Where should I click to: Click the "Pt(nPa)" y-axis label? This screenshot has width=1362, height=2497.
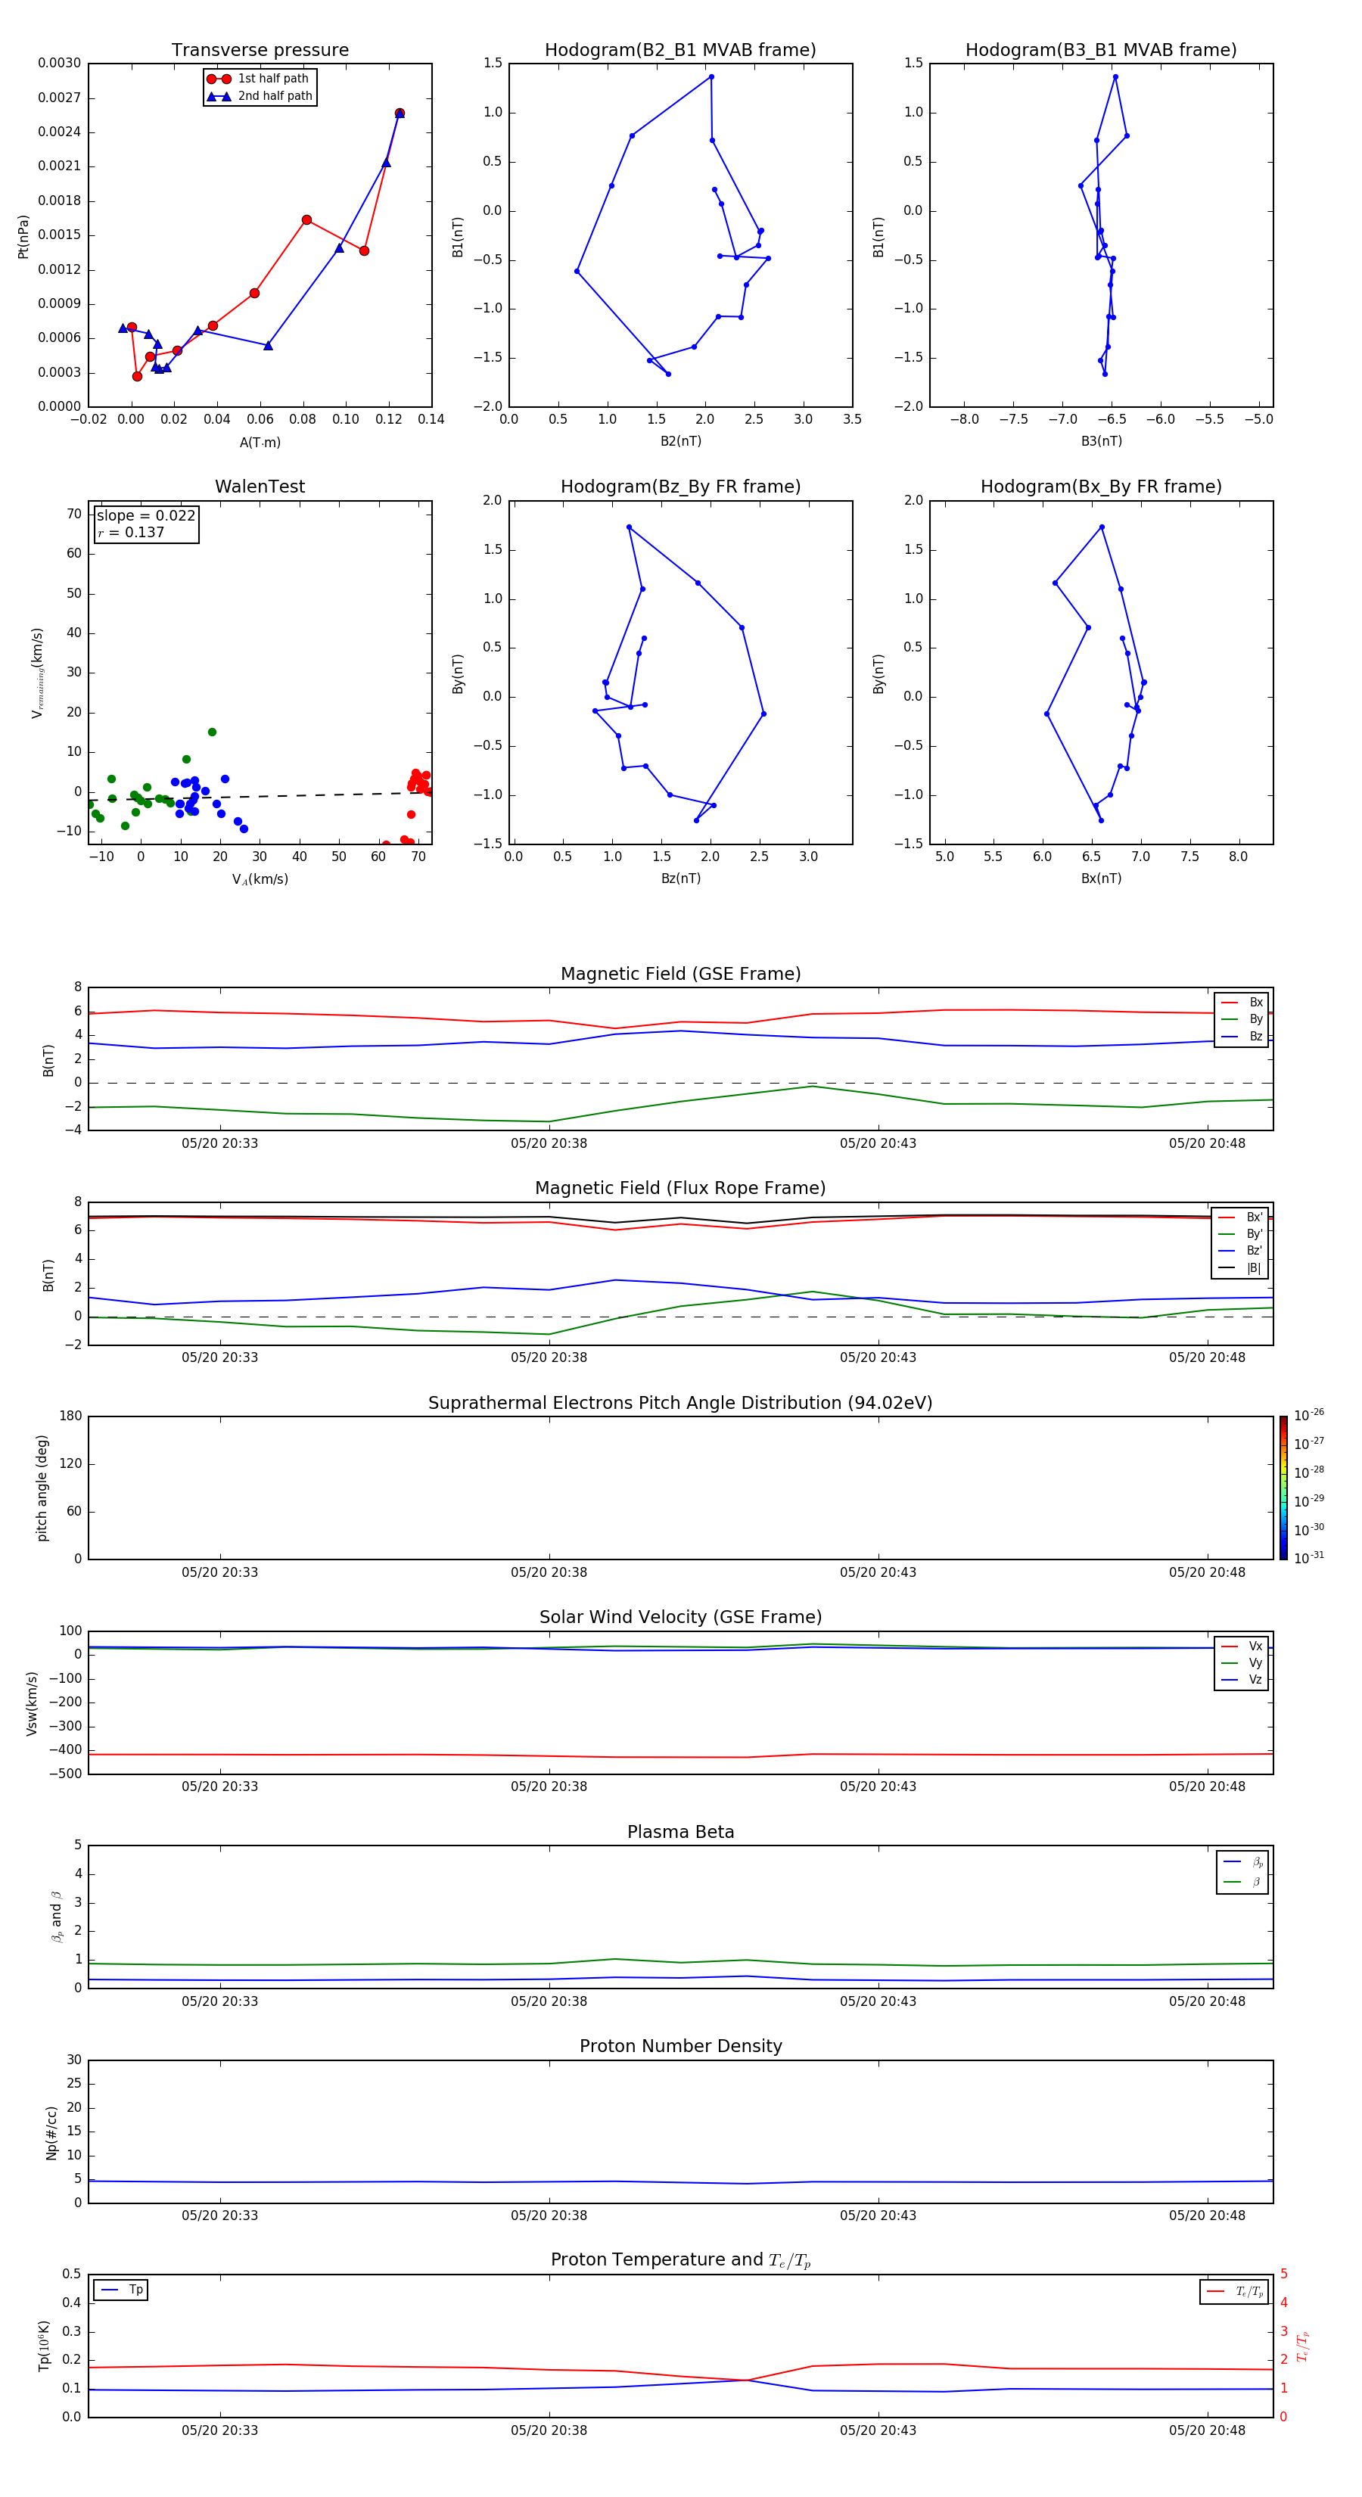pos(23,237)
